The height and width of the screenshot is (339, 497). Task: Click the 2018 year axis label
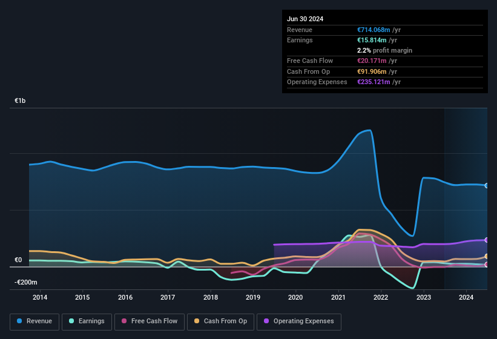pos(211,297)
